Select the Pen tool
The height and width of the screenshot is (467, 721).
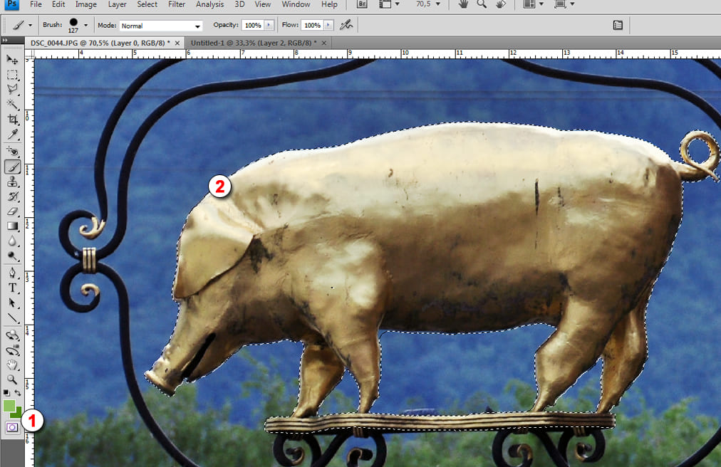tap(12, 273)
